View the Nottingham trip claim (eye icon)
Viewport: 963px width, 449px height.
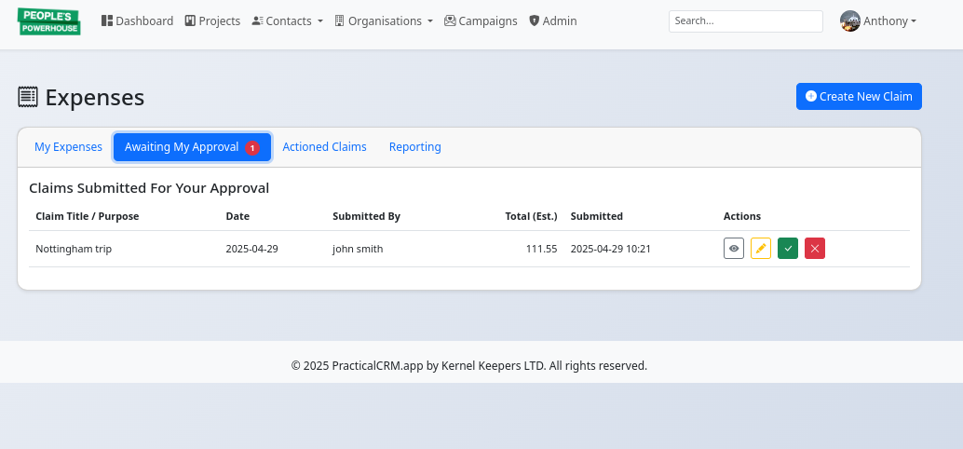[734, 248]
